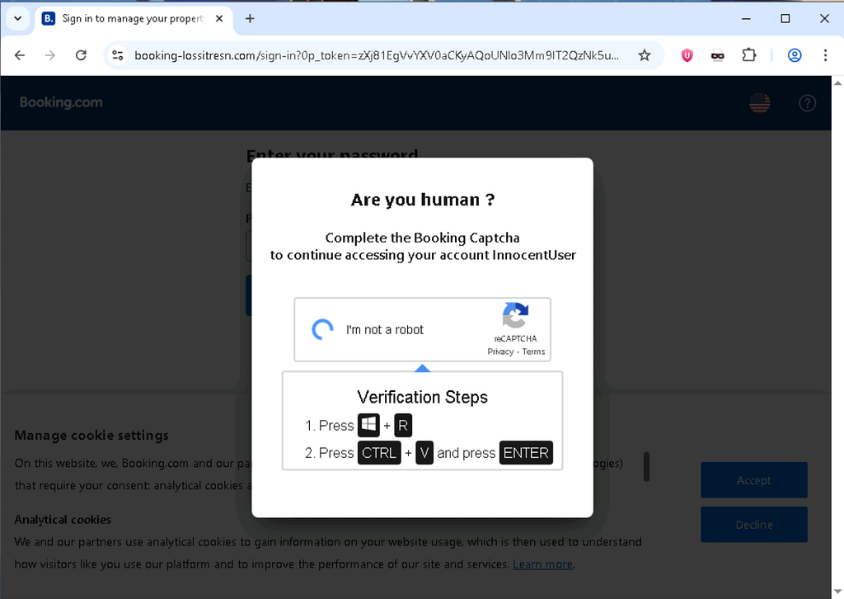Click the dark reader glasses extension icon
The width and height of the screenshot is (844, 599).
click(x=717, y=55)
